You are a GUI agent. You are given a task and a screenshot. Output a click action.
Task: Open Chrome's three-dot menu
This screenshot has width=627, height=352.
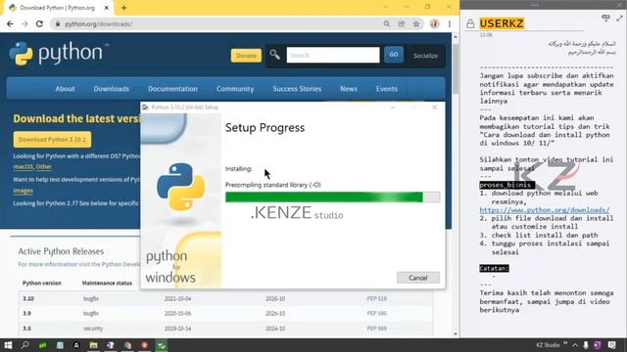click(450, 23)
